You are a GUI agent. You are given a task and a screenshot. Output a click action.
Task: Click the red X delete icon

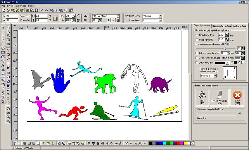tap(66, 10)
